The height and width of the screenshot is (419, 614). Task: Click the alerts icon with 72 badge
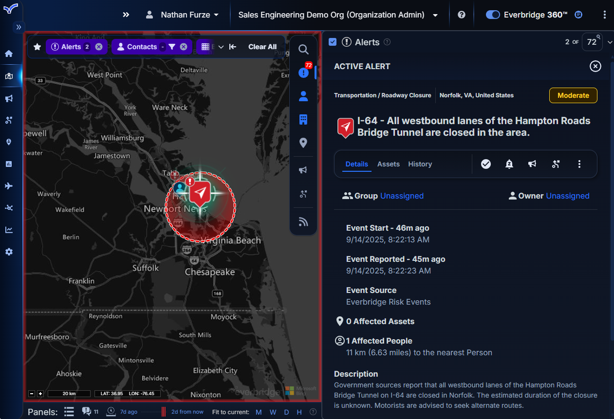coord(304,73)
